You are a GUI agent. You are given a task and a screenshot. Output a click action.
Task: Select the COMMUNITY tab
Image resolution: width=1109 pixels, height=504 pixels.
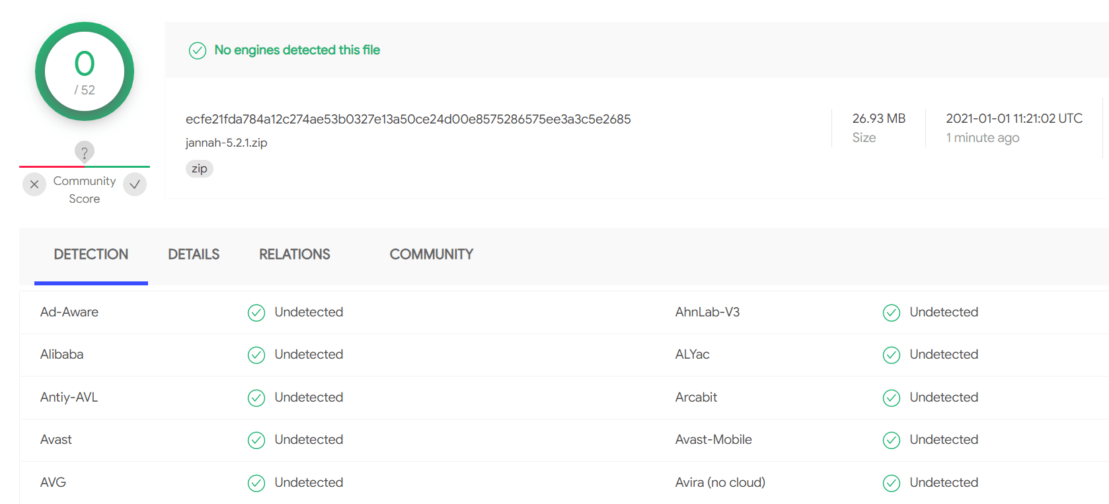pos(432,254)
